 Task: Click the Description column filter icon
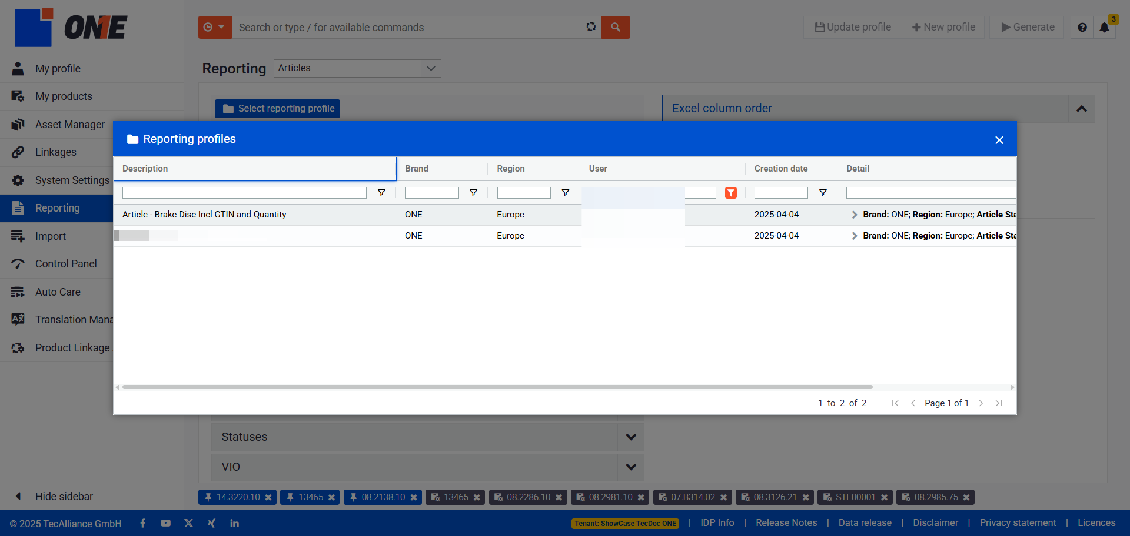pos(381,193)
